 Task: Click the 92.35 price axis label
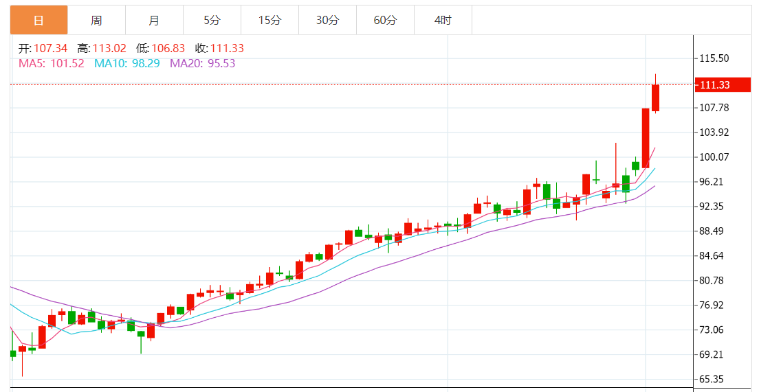click(712, 207)
